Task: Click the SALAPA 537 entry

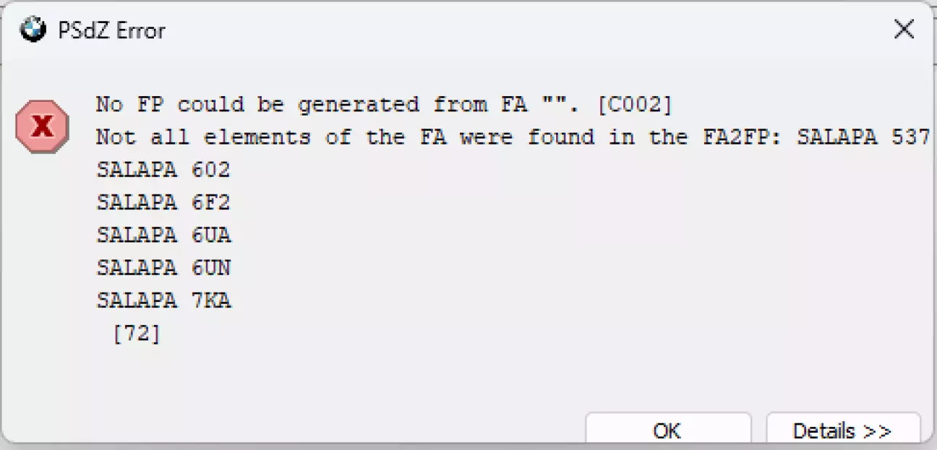Action: (x=863, y=137)
